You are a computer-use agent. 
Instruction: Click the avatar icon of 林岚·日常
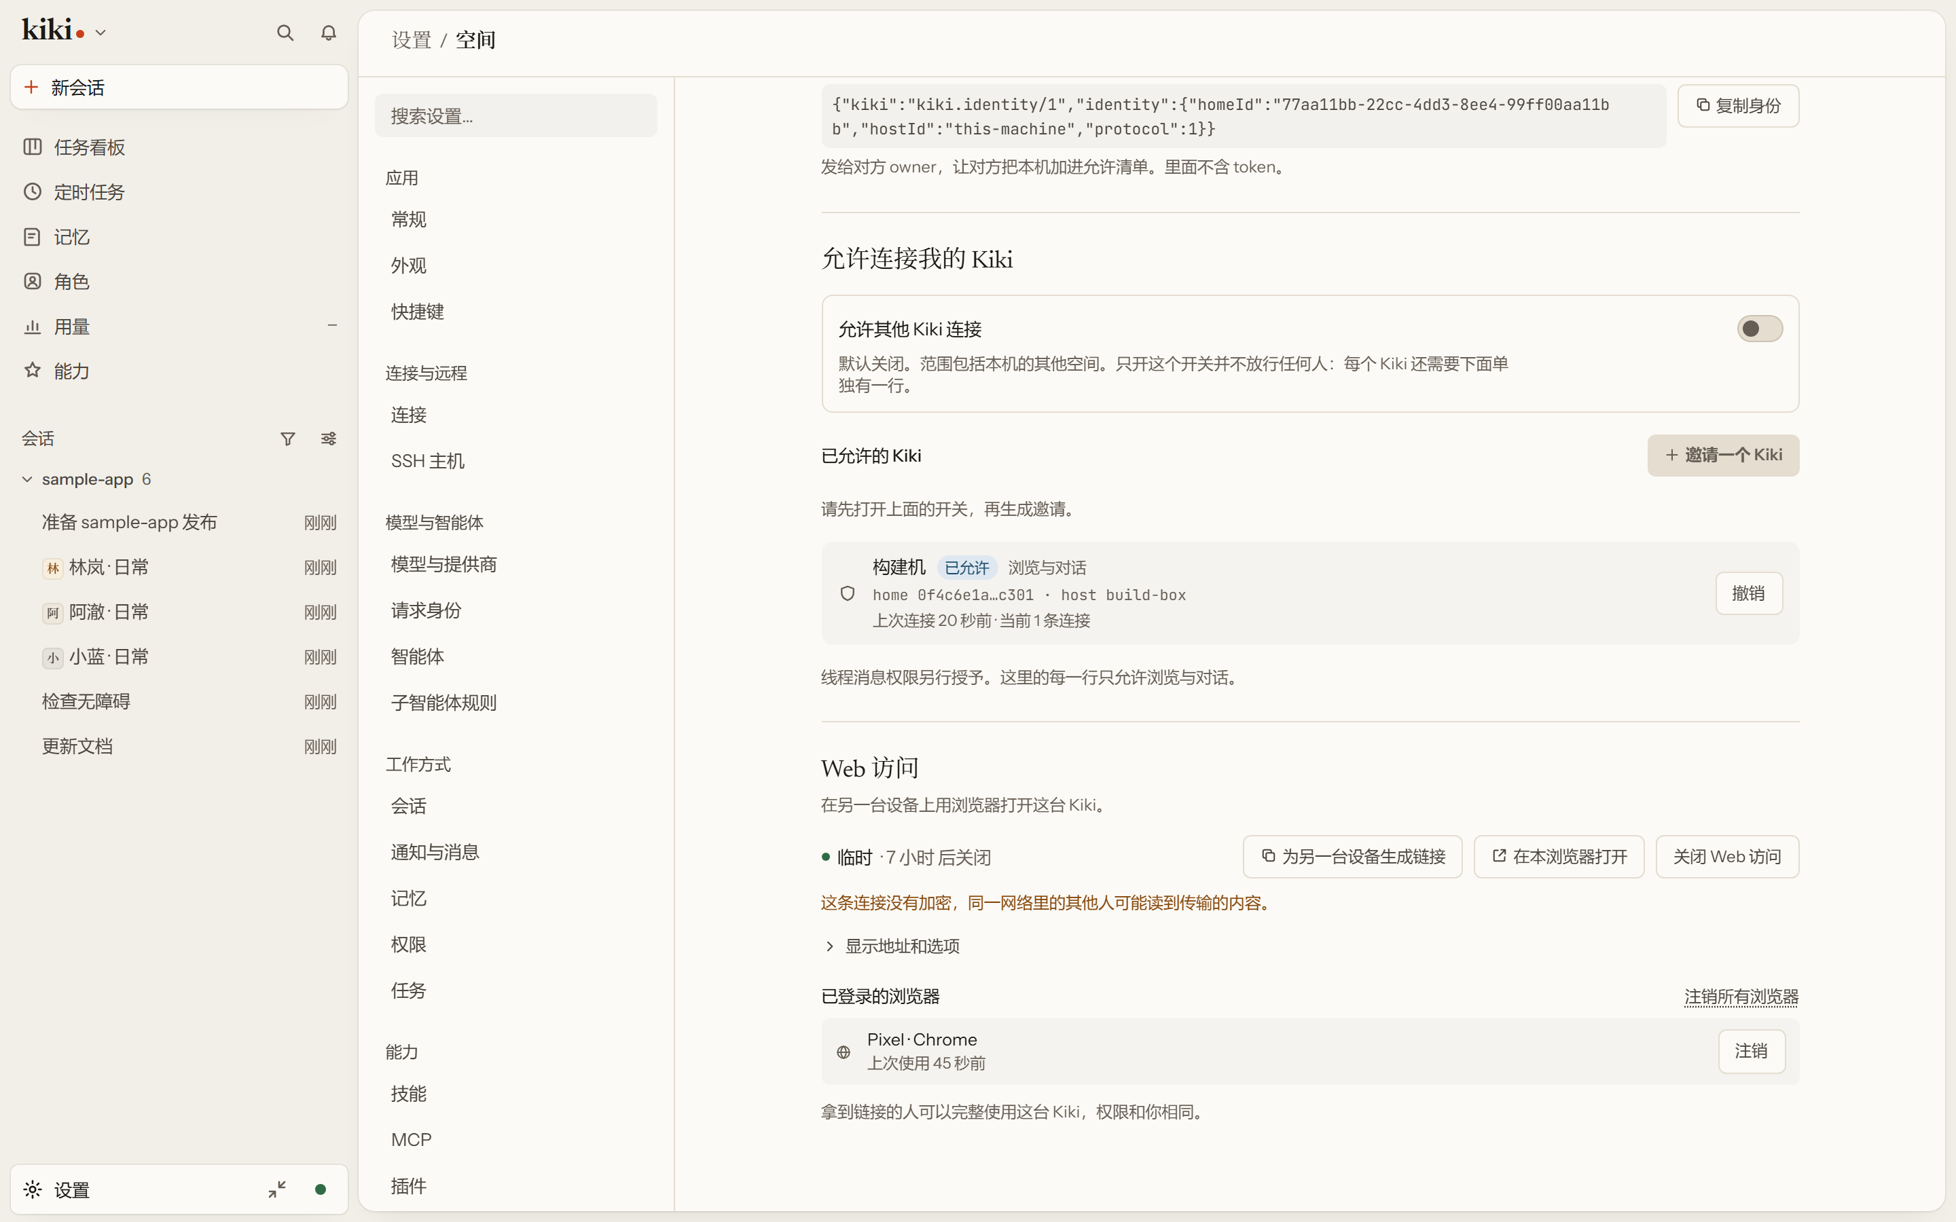(x=52, y=568)
